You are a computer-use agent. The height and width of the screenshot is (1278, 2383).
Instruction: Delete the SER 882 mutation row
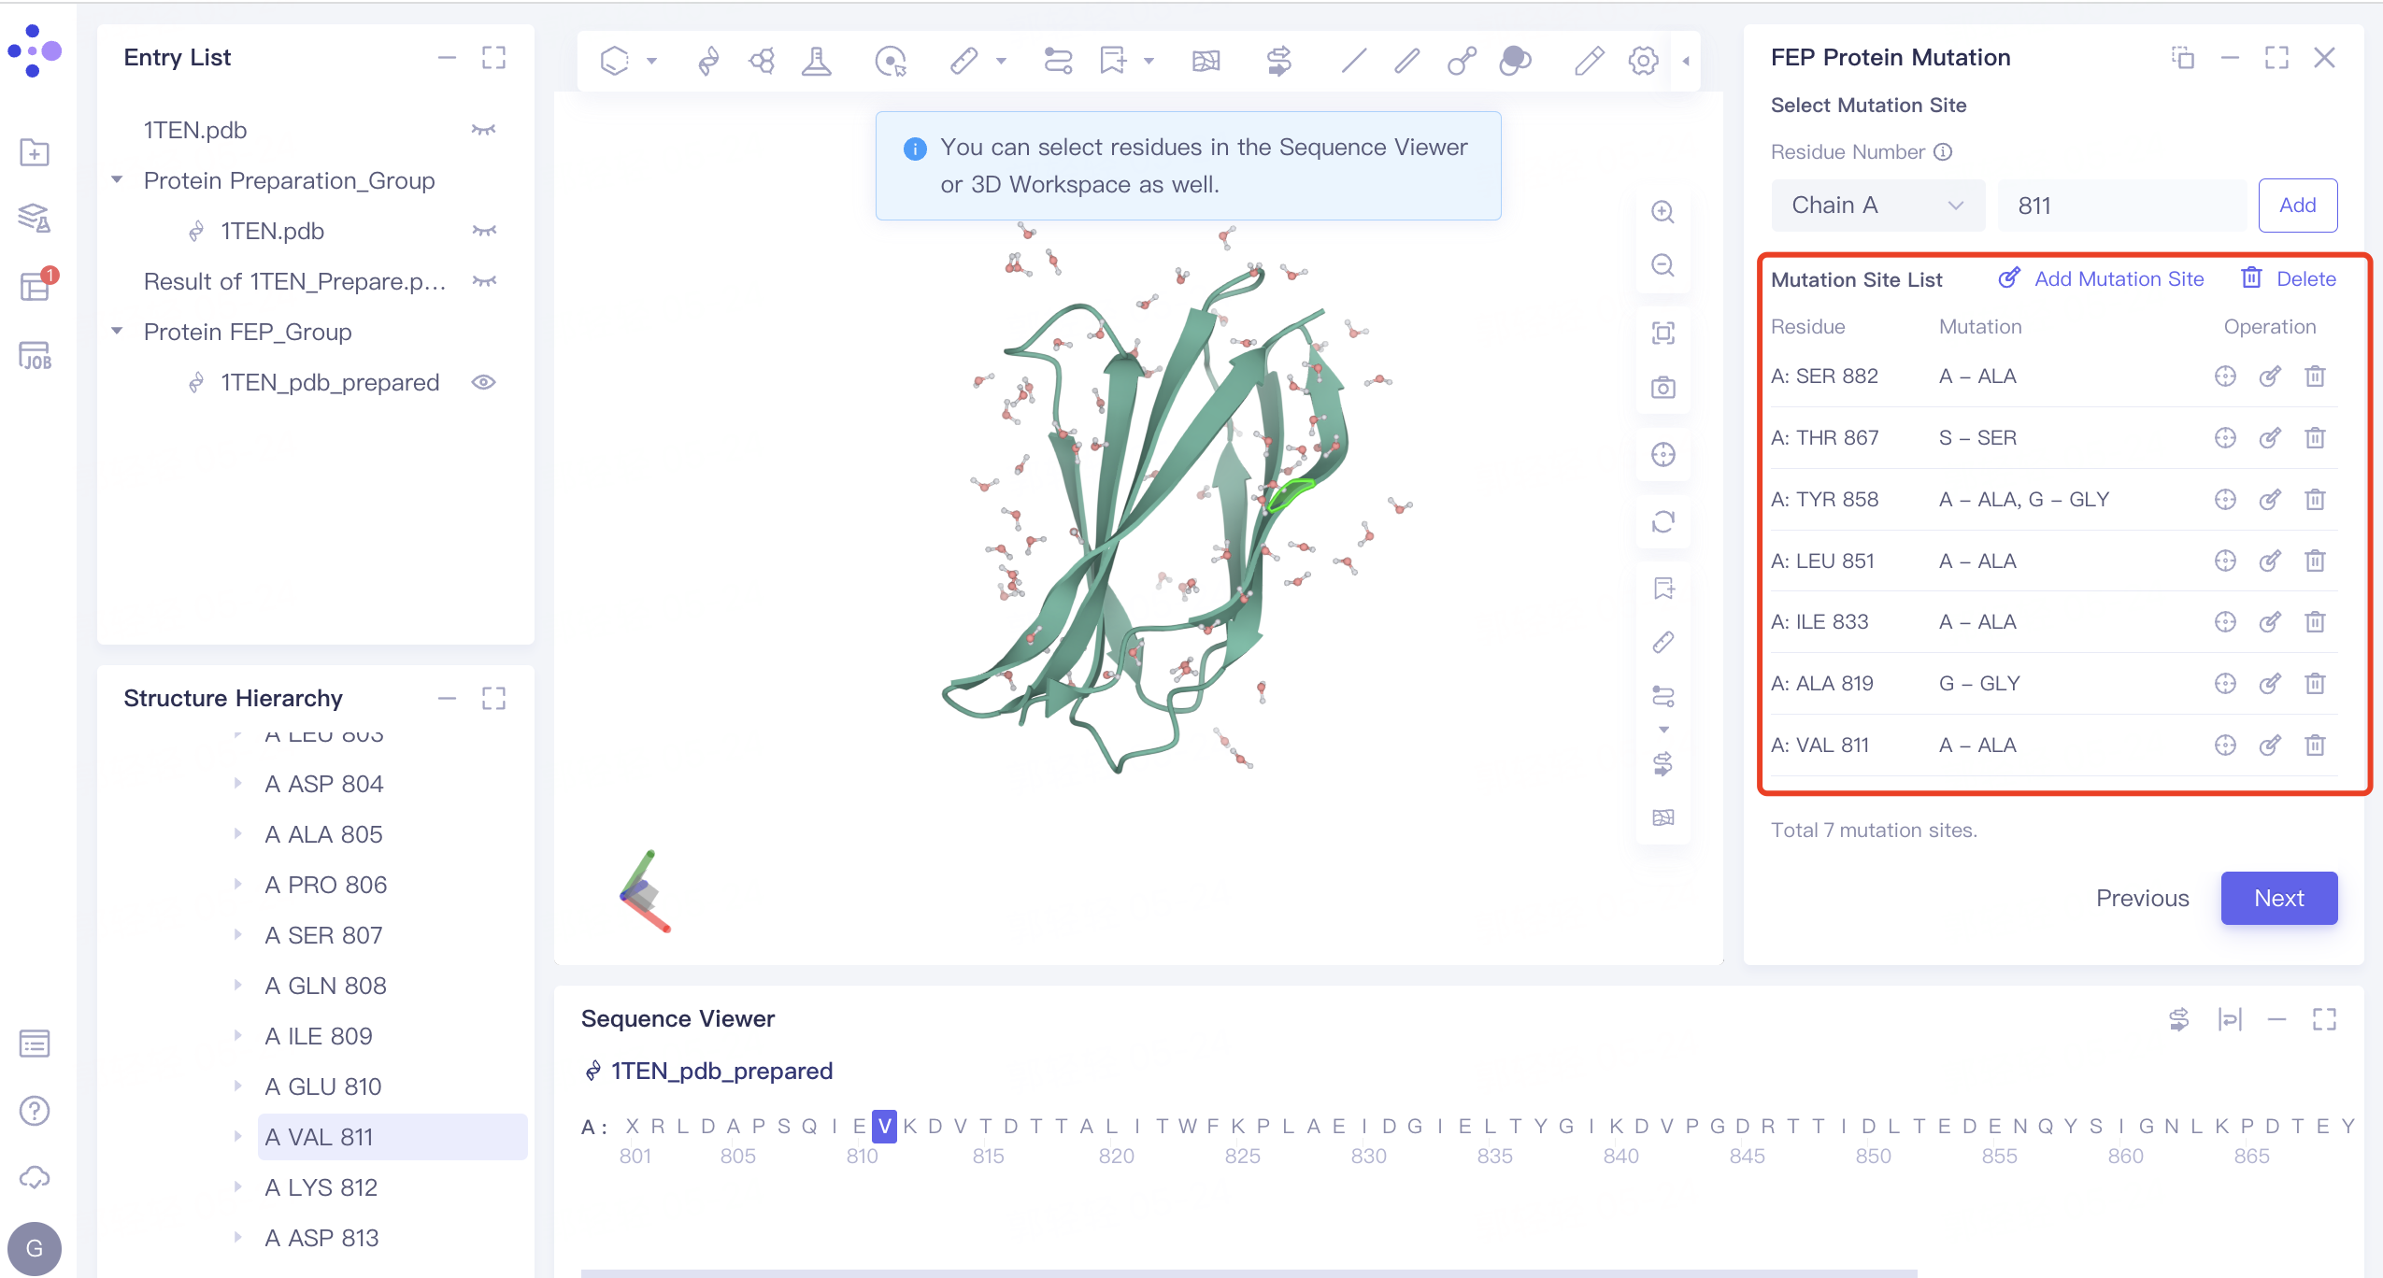coord(2314,376)
